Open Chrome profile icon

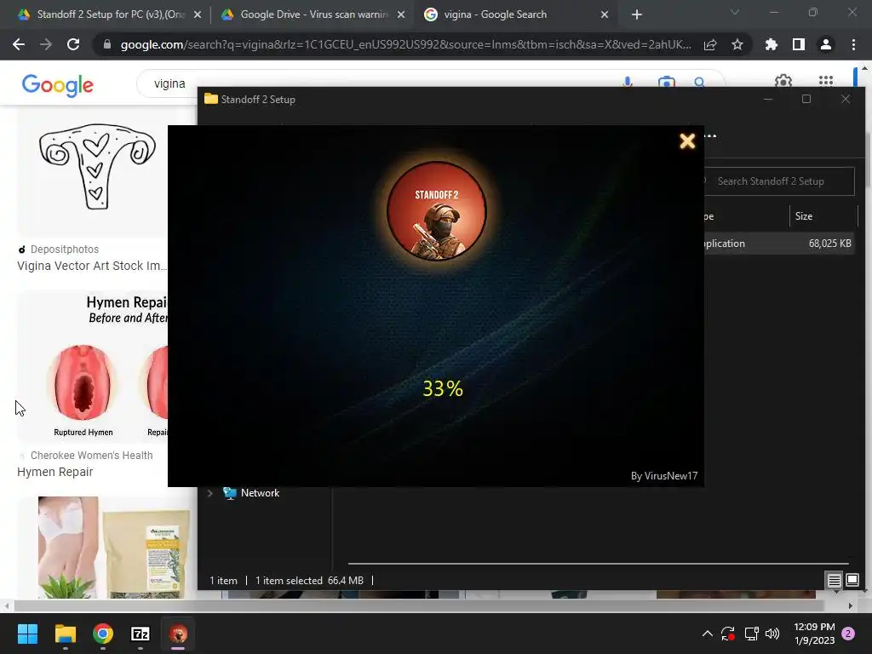click(x=826, y=44)
